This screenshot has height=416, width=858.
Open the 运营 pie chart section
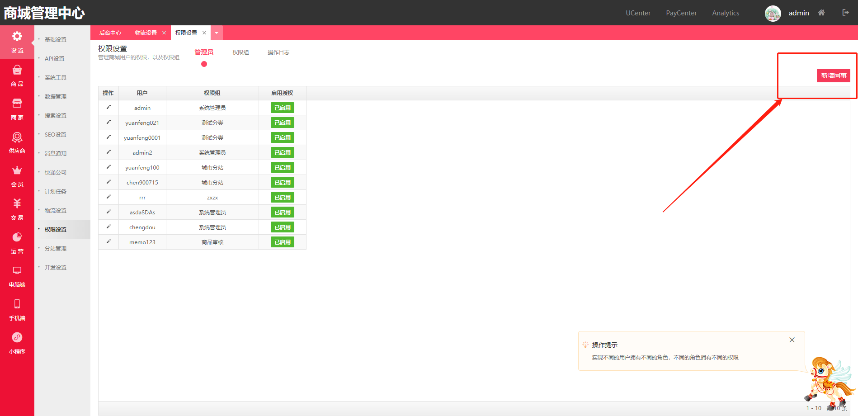pos(17,243)
